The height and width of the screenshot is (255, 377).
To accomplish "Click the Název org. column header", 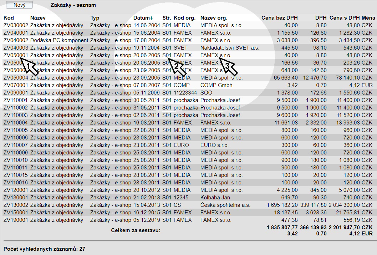I will tap(214, 18).
